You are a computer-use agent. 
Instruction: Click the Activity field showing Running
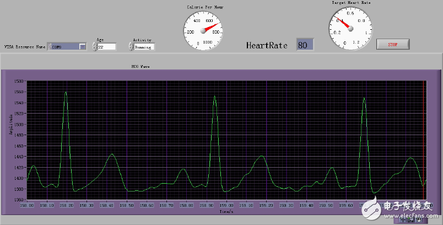tap(144, 47)
